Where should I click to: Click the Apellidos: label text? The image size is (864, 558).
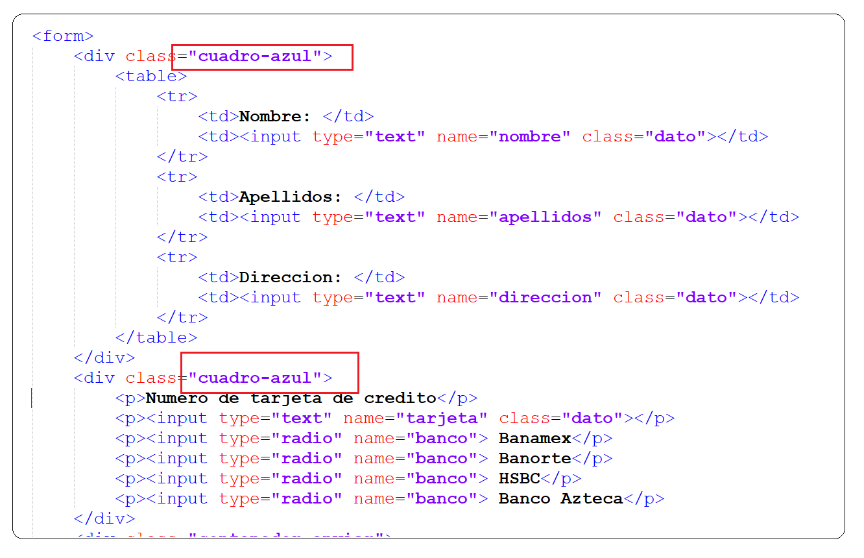(287, 197)
